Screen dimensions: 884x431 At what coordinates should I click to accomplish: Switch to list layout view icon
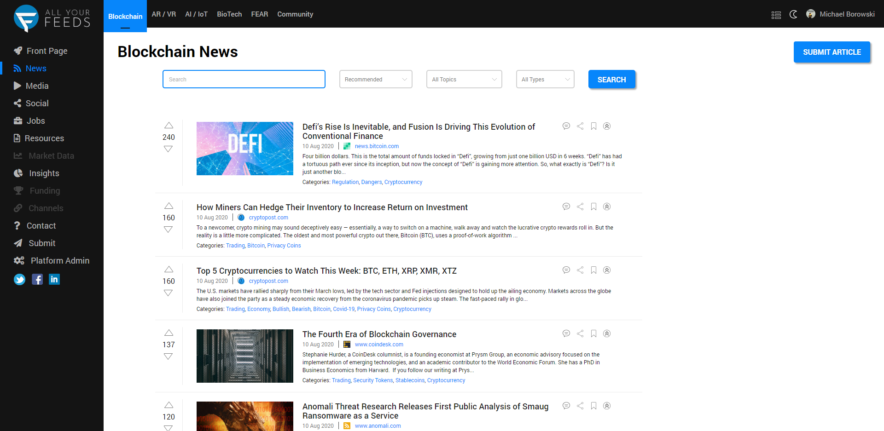(776, 15)
